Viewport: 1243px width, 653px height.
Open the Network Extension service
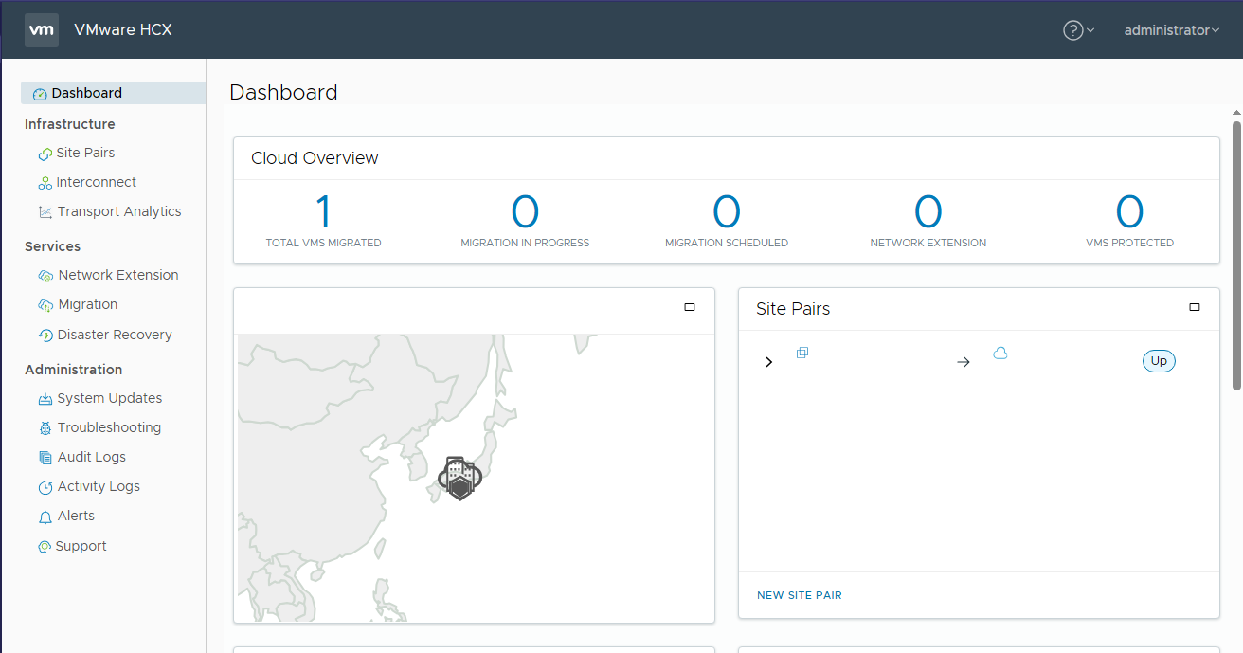[x=118, y=275]
